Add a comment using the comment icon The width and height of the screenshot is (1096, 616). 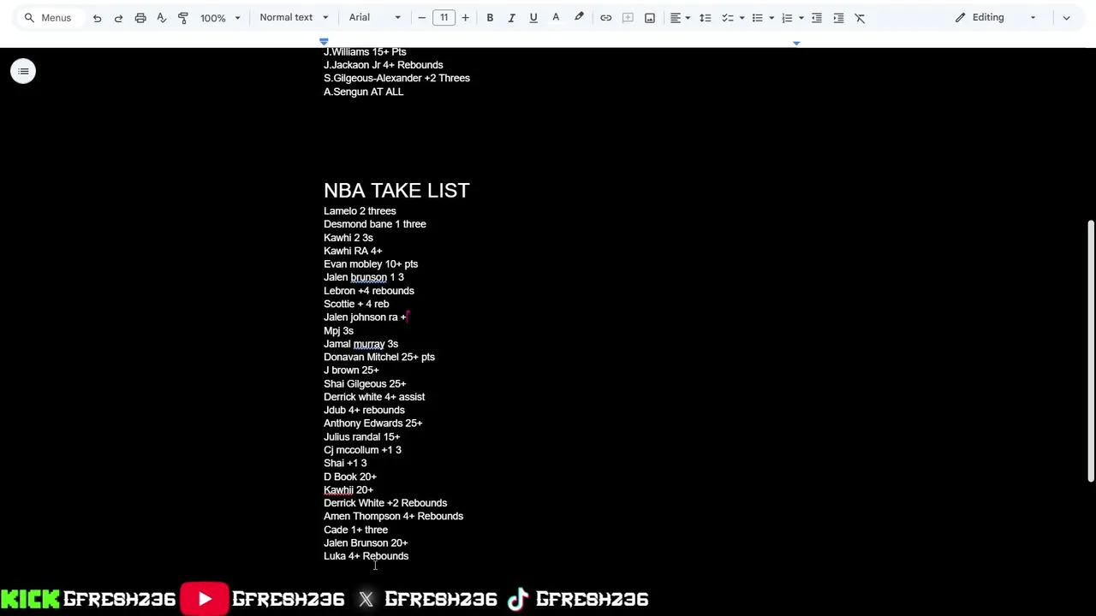pos(628,17)
